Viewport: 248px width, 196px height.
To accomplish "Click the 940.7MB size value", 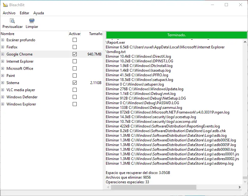I will (94, 54).
